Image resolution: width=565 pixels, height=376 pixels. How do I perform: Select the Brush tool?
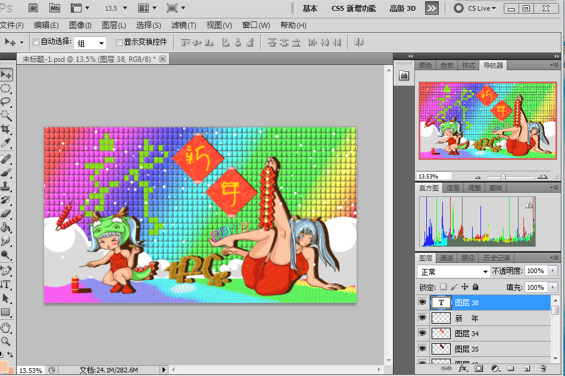(x=5, y=173)
